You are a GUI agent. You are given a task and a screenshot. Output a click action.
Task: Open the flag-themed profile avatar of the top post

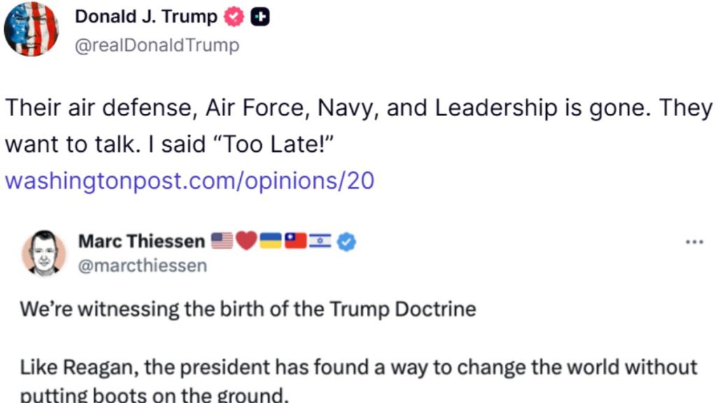(32, 29)
